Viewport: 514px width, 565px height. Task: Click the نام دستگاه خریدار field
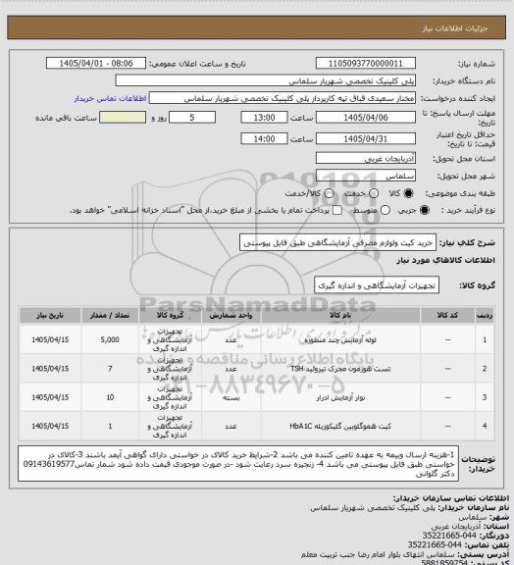[265, 80]
